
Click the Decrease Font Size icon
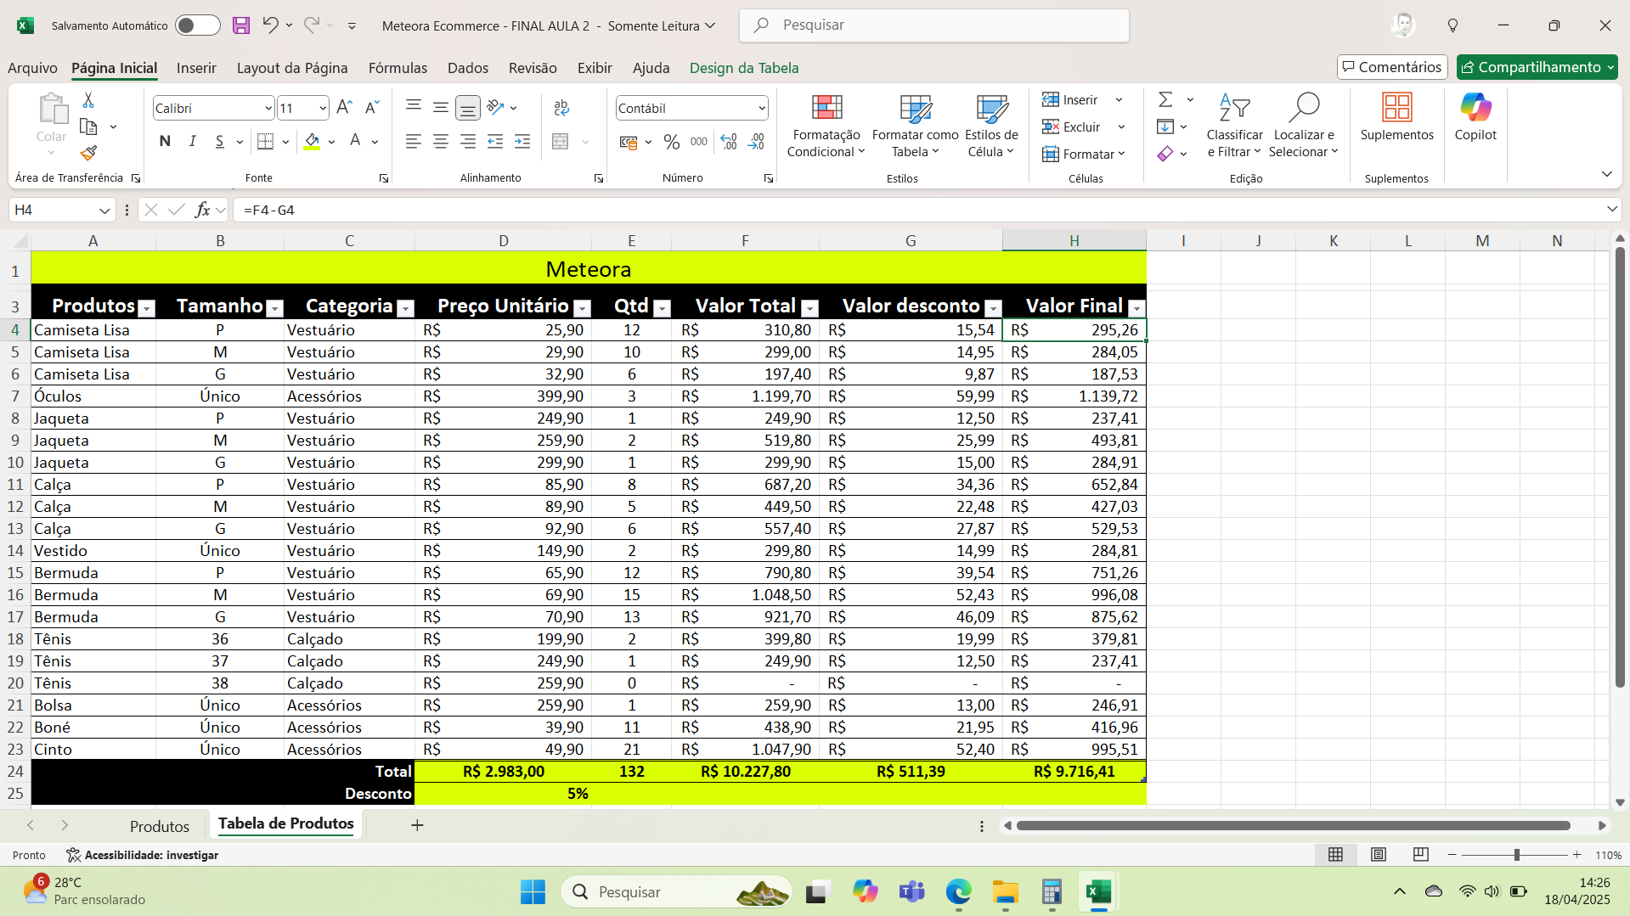coord(371,108)
